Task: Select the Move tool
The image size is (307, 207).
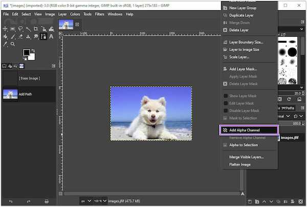Action: 5,29
